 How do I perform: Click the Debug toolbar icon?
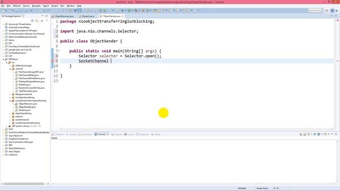(x=123, y=11)
